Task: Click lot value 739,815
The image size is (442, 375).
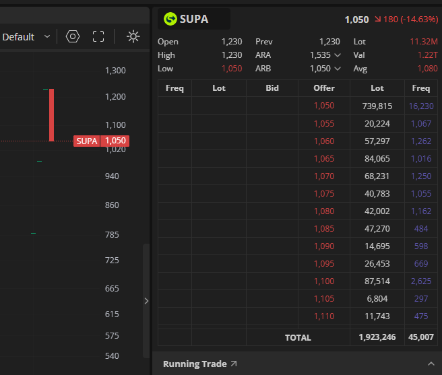Action: click(377, 106)
